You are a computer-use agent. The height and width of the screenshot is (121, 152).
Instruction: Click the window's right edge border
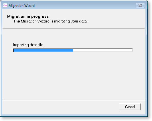coord(147,62)
